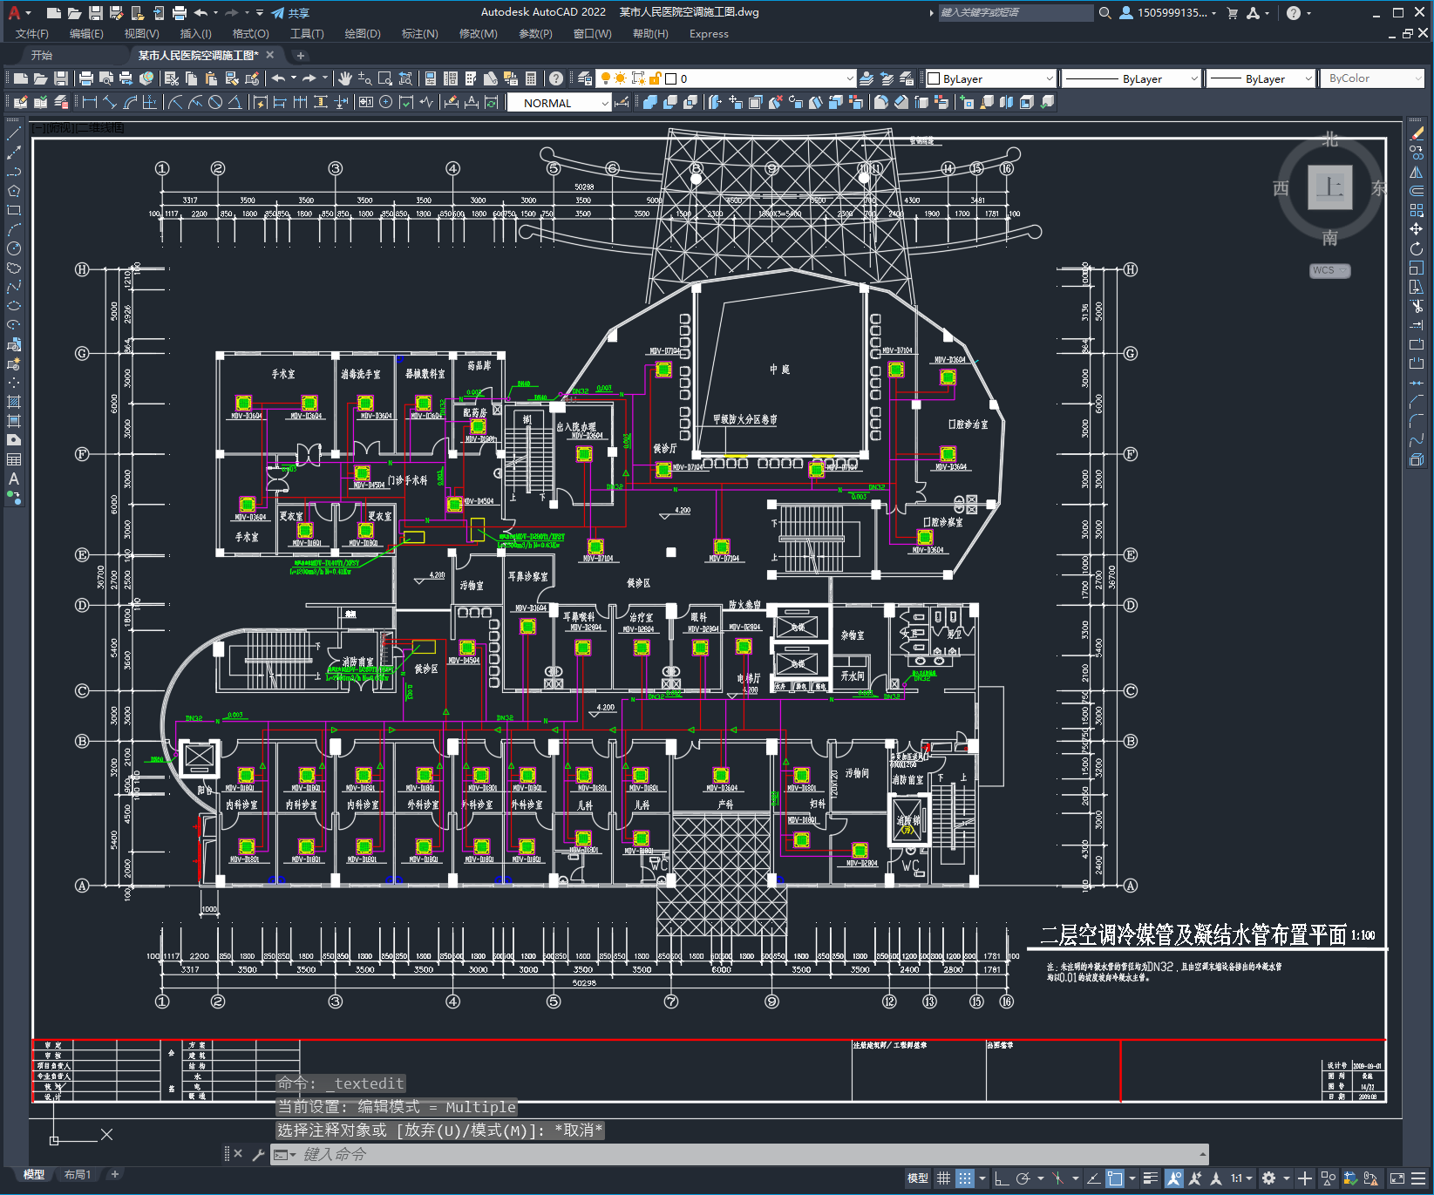Open the 文件(F) menu

(x=32, y=34)
